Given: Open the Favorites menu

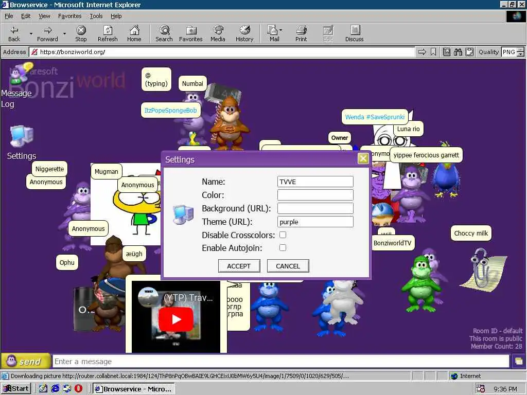Looking at the screenshot, I should [69, 16].
